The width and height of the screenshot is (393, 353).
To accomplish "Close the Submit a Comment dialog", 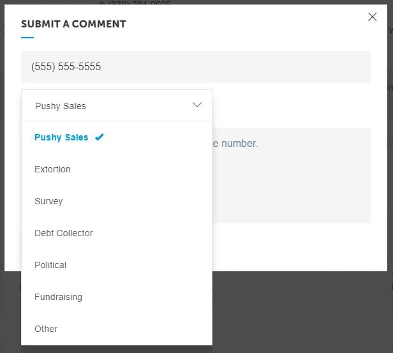I will 373,17.
